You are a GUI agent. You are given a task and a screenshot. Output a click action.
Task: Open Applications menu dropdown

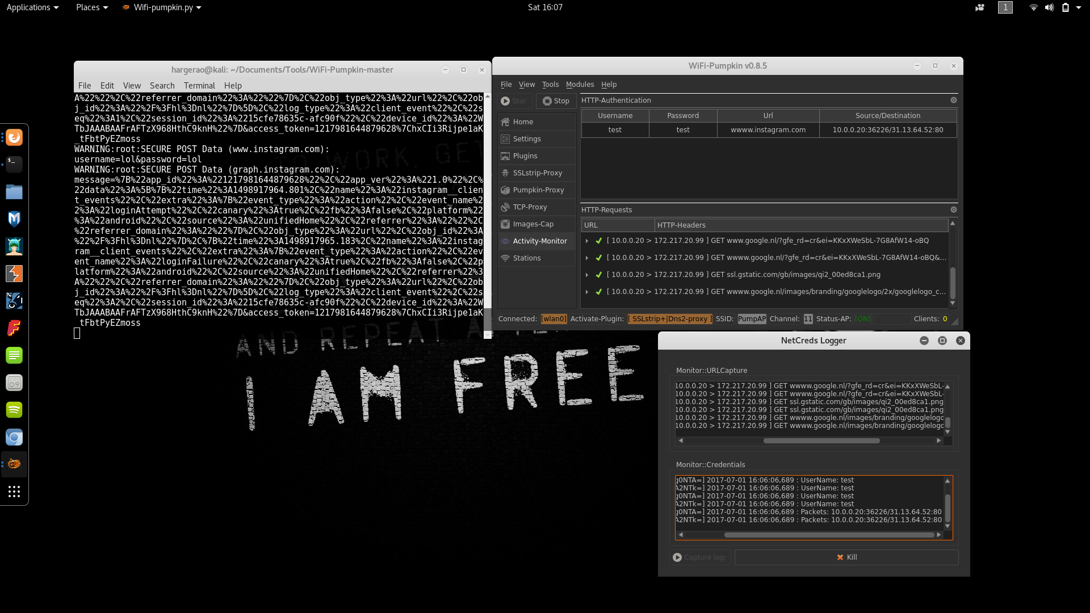click(32, 7)
